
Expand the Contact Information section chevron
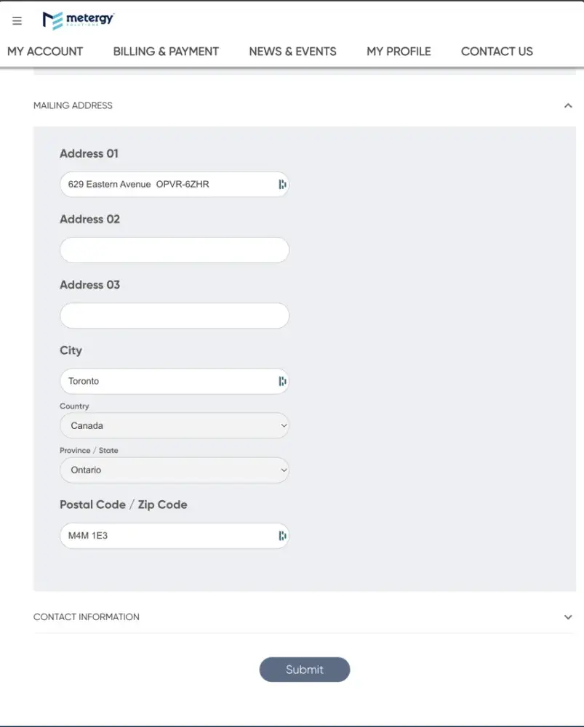(x=568, y=617)
